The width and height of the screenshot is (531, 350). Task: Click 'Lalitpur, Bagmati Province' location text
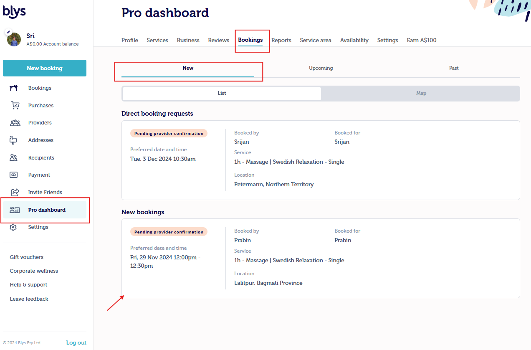pyautogui.click(x=268, y=283)
